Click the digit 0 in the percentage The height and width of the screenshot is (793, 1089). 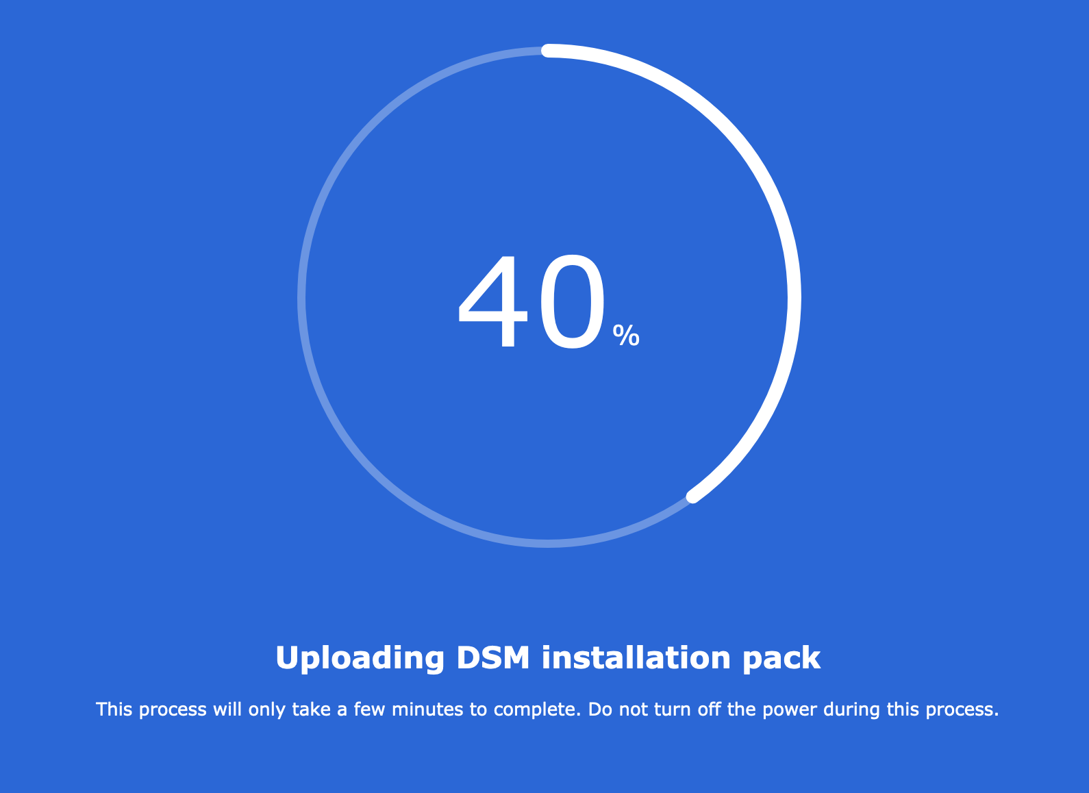tap(573, 302)
